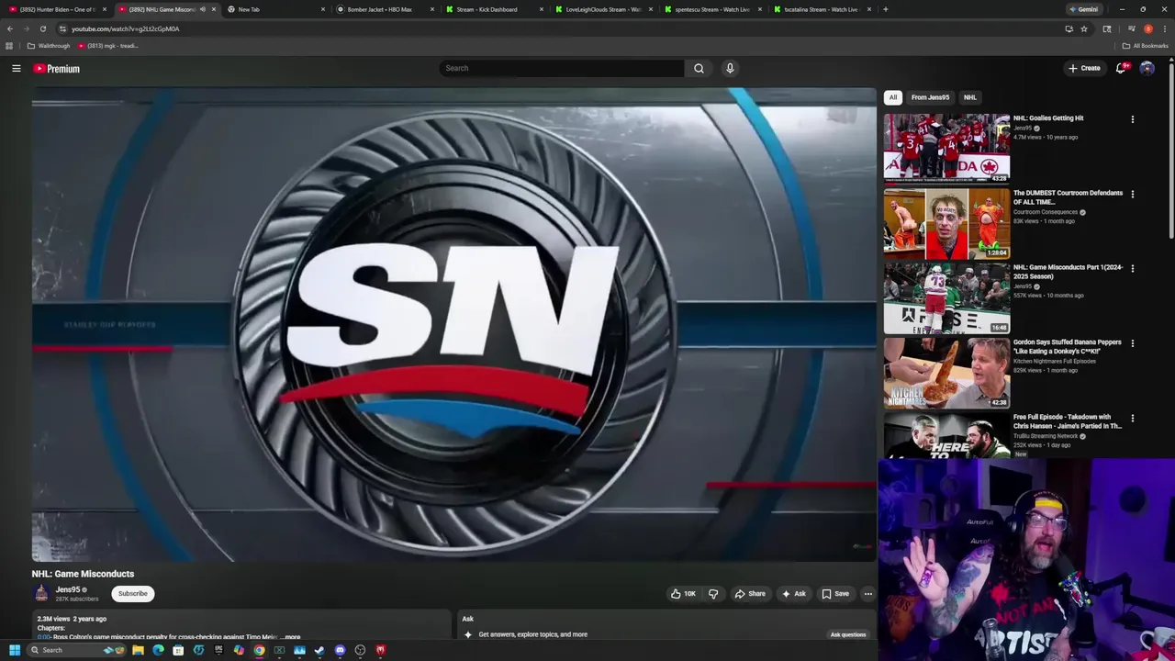Image resolution: width=1175 pixels, height=661 pixels.
Task: Jump to chapter timestamp 0:00
Action: click(44, 637)
